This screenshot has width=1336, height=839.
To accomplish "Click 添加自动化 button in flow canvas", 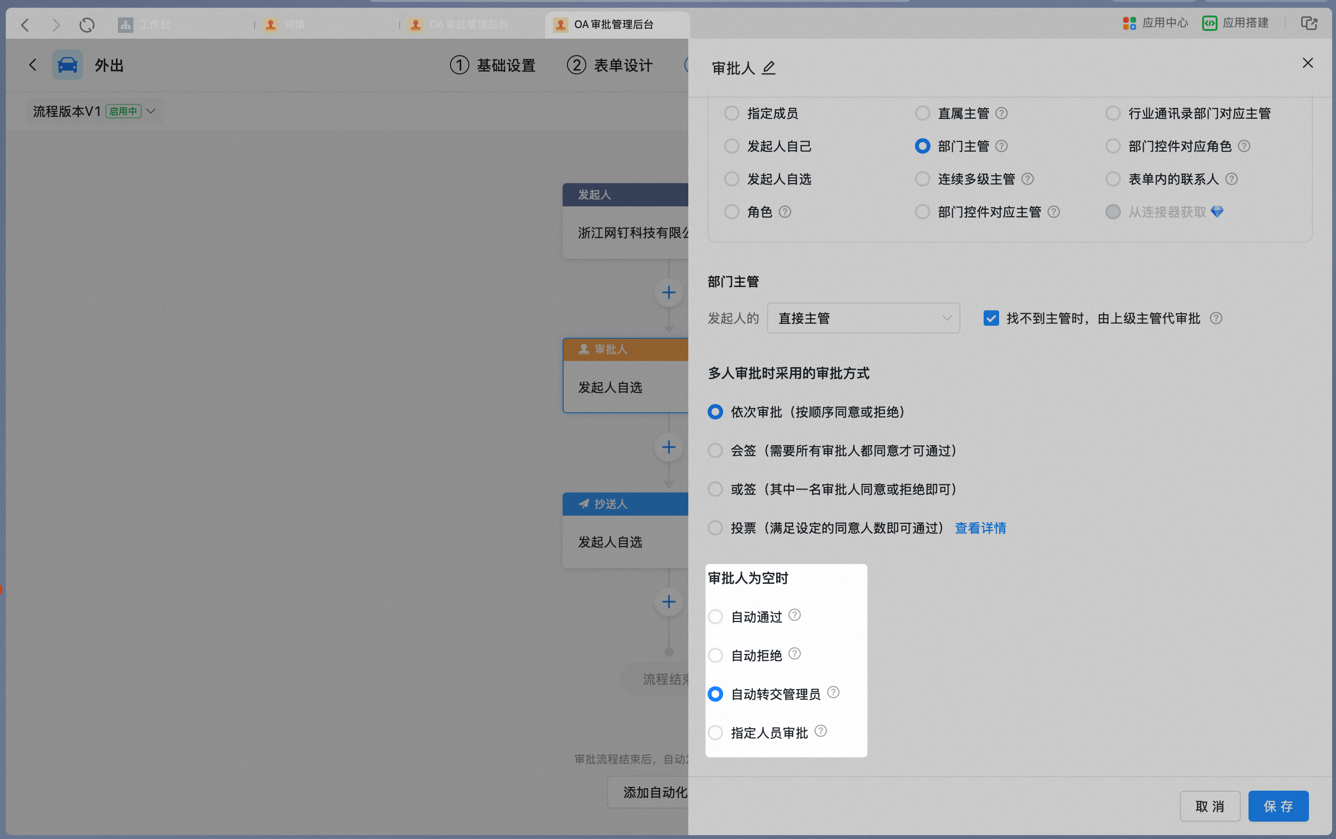I will pyautogui.click(x=648, y=792).
